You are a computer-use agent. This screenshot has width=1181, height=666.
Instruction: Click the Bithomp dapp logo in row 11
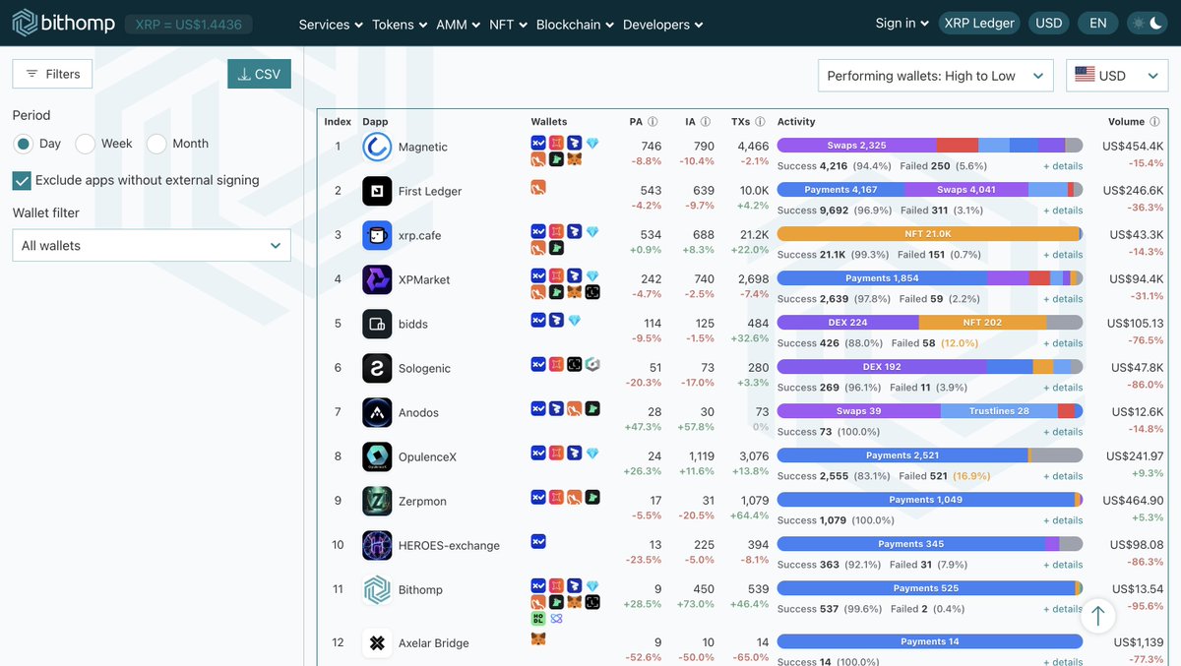click(x=377, y=589)
